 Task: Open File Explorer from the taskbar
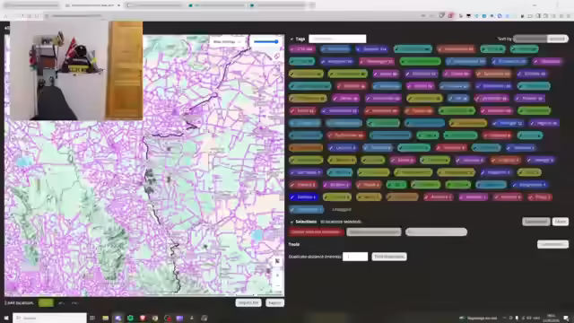point(106,318)
